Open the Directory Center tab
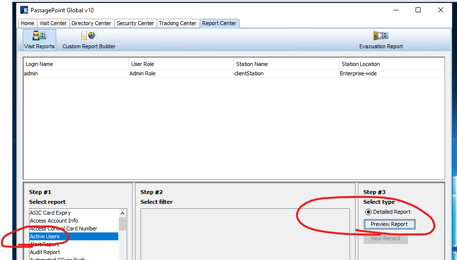 pyautogui.click(x=91, y=23)
